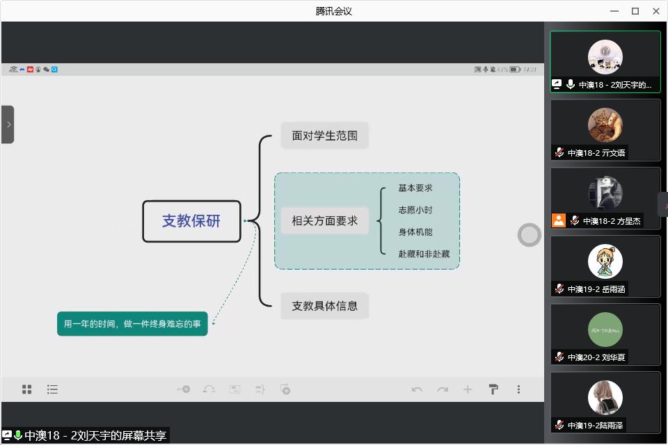Expand the left side panel arrow
The image size is (668, 445).
click(8, 124)
